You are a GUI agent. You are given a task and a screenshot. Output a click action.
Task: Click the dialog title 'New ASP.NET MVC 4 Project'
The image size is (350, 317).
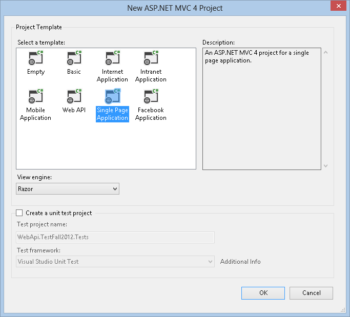tap(175, 8)
